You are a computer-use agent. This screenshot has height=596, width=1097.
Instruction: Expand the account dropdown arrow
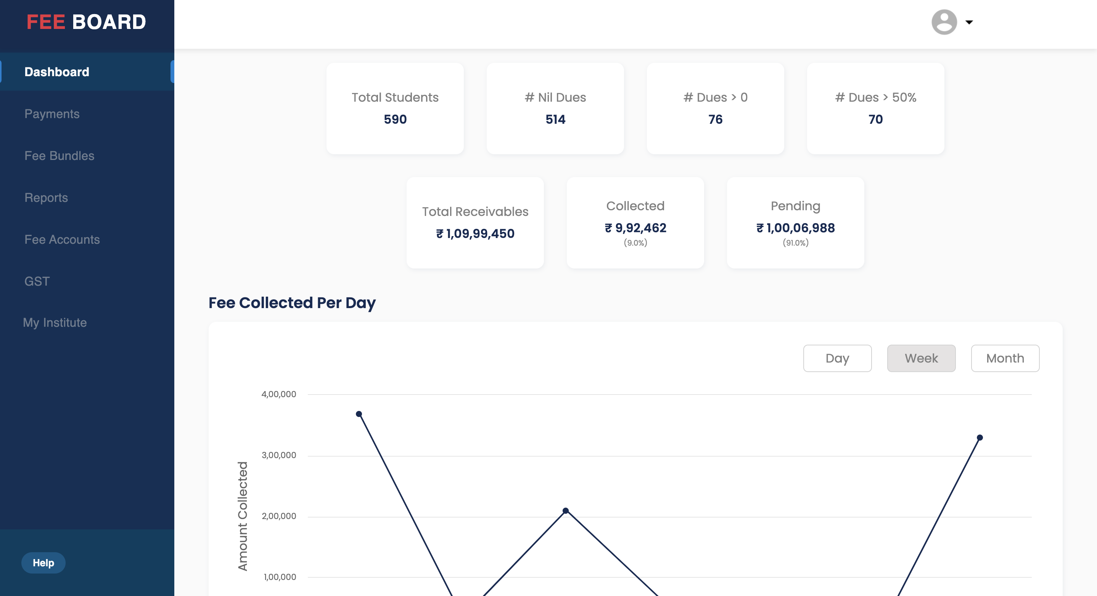coord(969,22)
